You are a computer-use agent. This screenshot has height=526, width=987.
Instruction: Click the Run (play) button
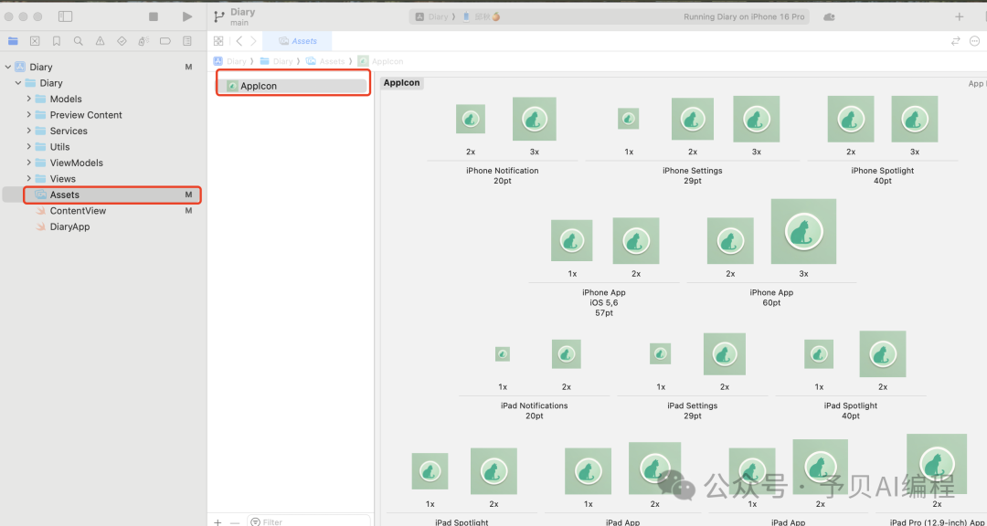(x=187, y=16)
